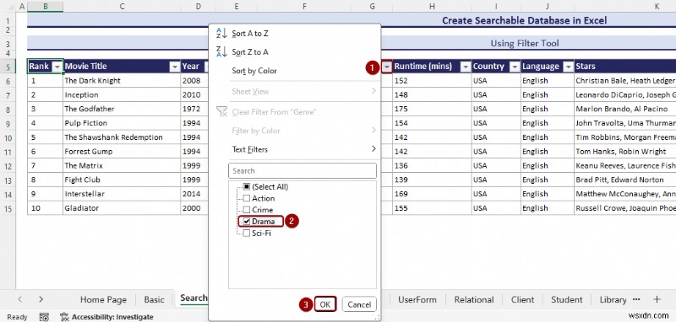Select the runtime cell showing 175

(432, 109)
